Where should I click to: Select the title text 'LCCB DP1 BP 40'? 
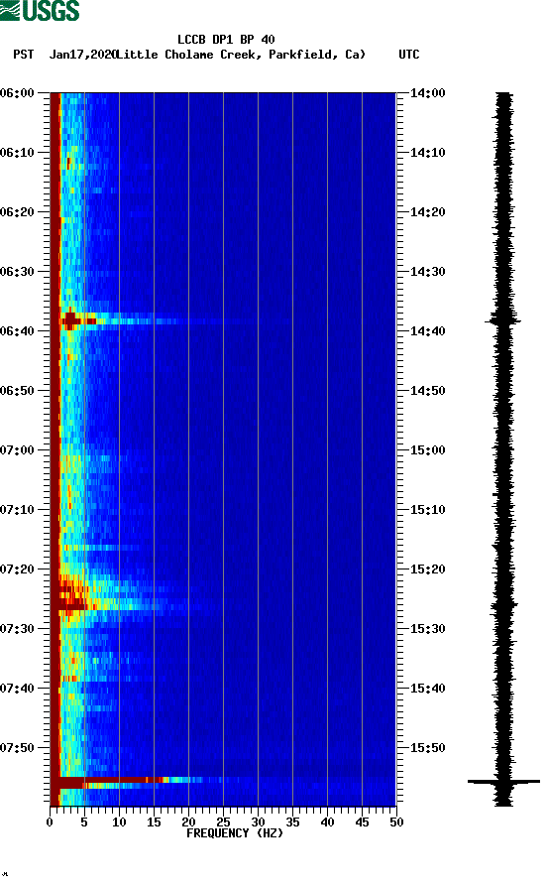pos(226,40)
